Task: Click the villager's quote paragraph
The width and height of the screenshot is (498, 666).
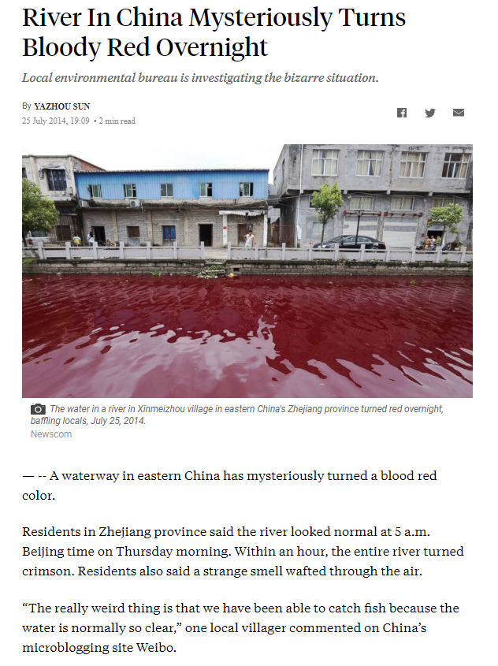Action: [x=240, y=627]
